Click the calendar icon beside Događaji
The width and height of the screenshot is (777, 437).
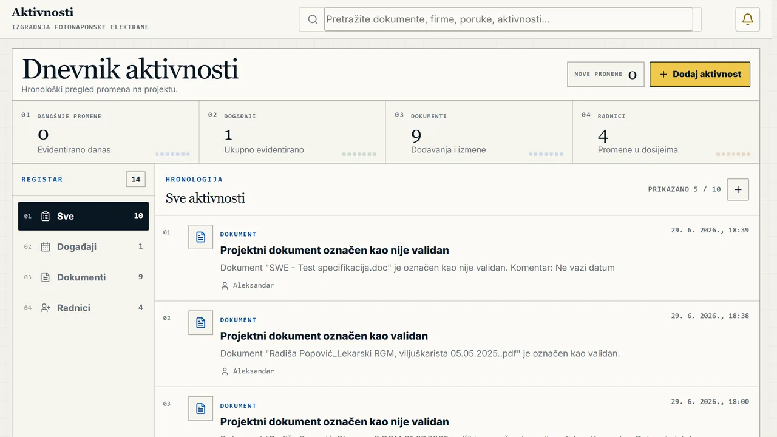(46, 246)
